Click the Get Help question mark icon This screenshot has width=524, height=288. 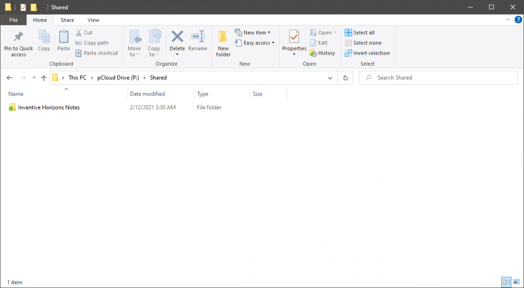(x=518, y=20)
